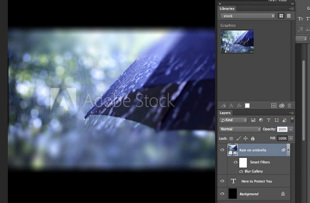
Task: Switch to the Layers tab
Action: coord(225,113)
